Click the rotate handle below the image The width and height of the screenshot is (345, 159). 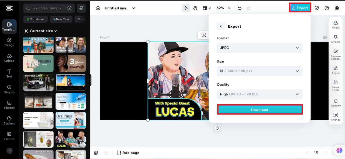click(217, 128)
